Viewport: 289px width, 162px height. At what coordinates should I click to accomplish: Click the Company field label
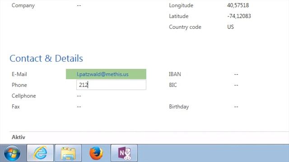pos(23,5)
